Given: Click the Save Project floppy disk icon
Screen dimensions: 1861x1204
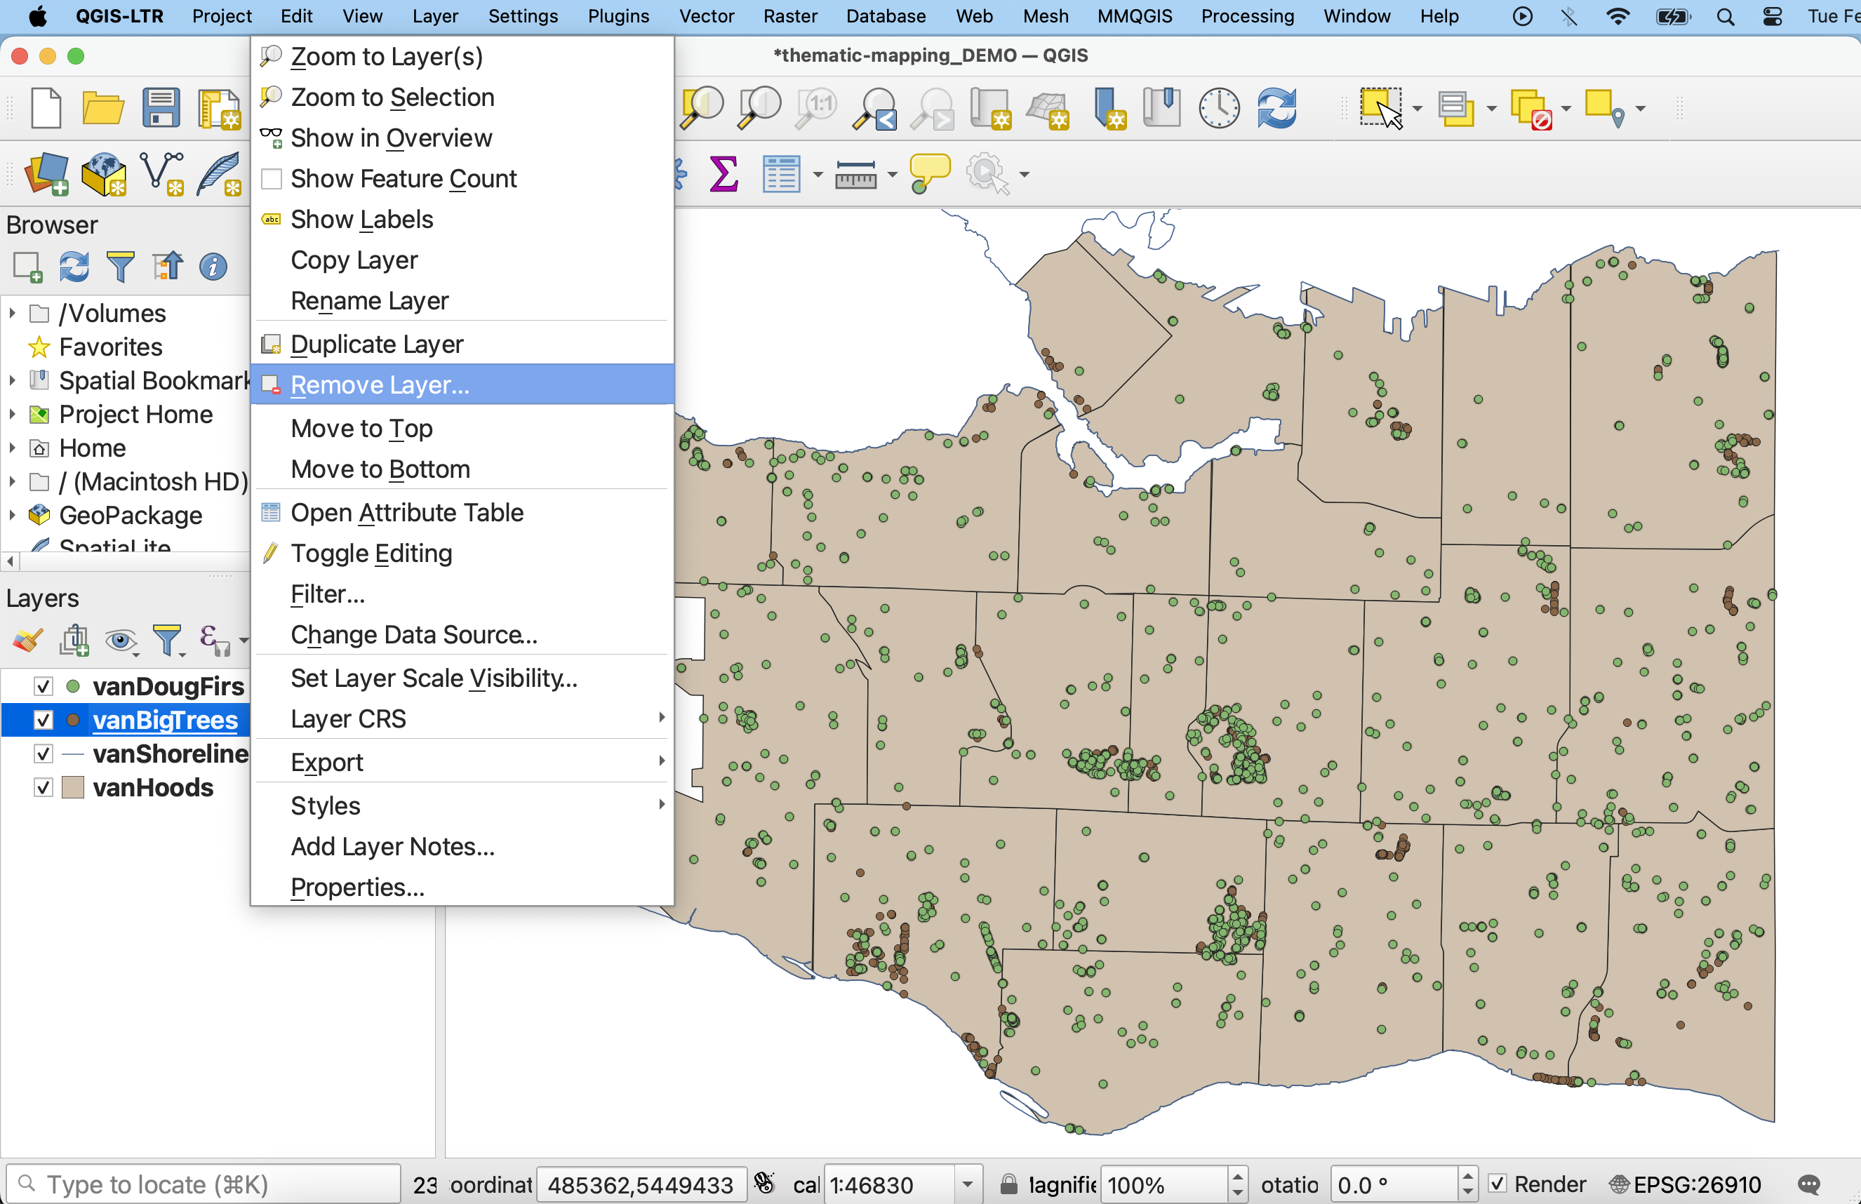Looking at the screenshot, I should pos(160,108).
